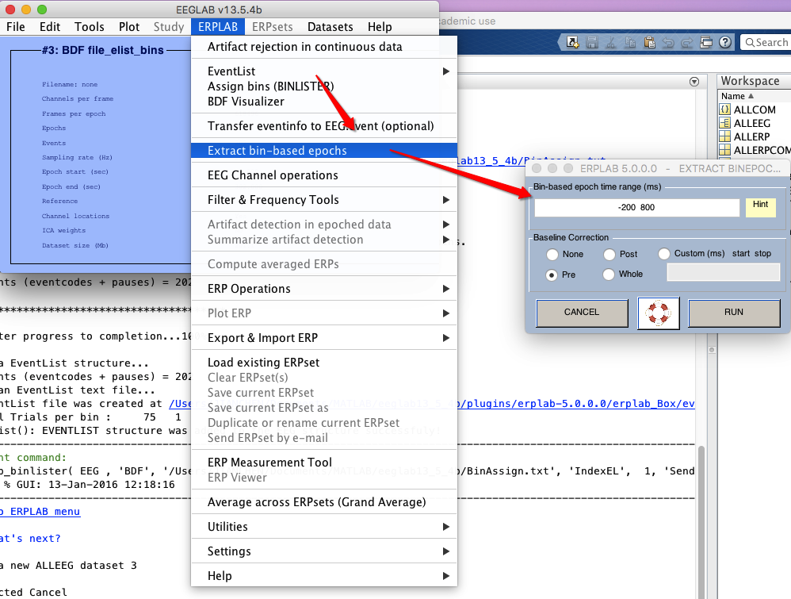Expand Filter & Frequency Tools submenu
This screenshot has height=599, width=791.
pos(446,200)
